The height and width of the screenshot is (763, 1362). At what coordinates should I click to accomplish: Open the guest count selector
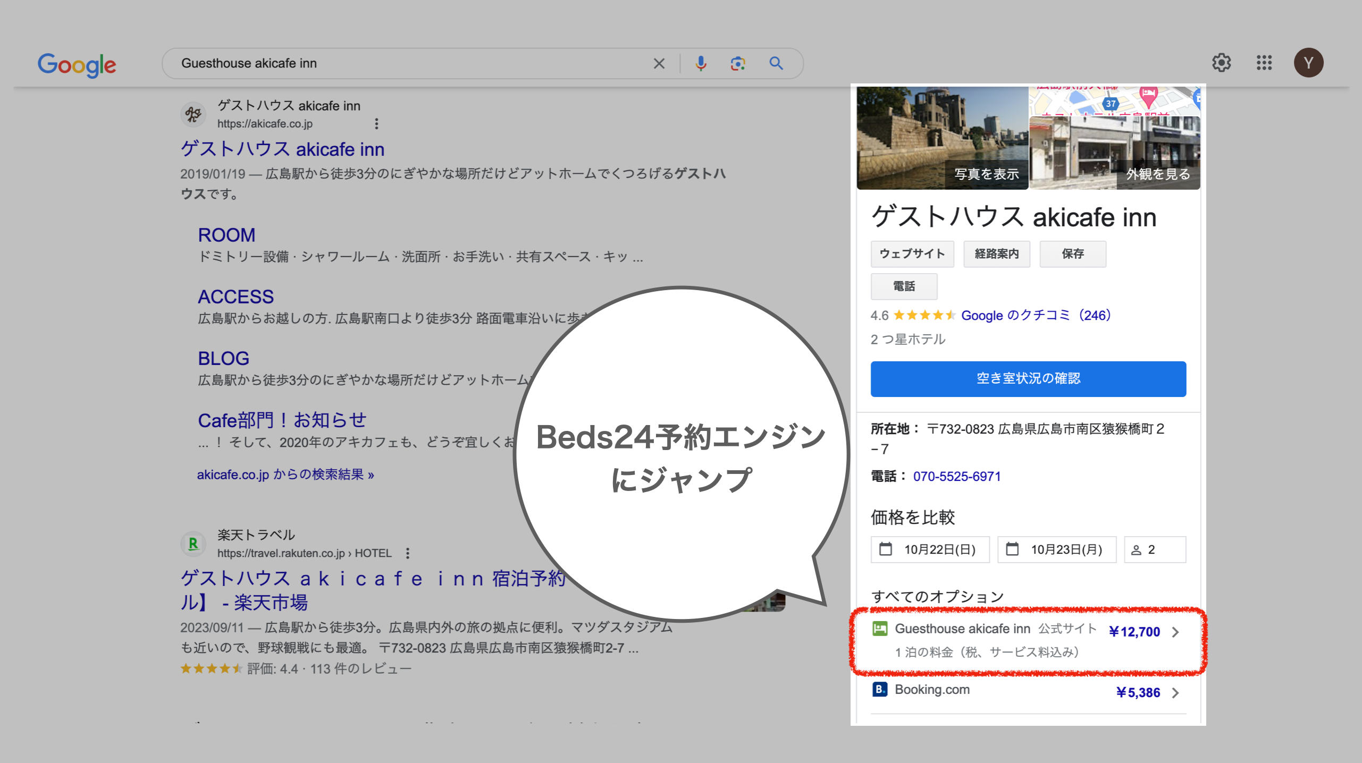[1154, 549]
